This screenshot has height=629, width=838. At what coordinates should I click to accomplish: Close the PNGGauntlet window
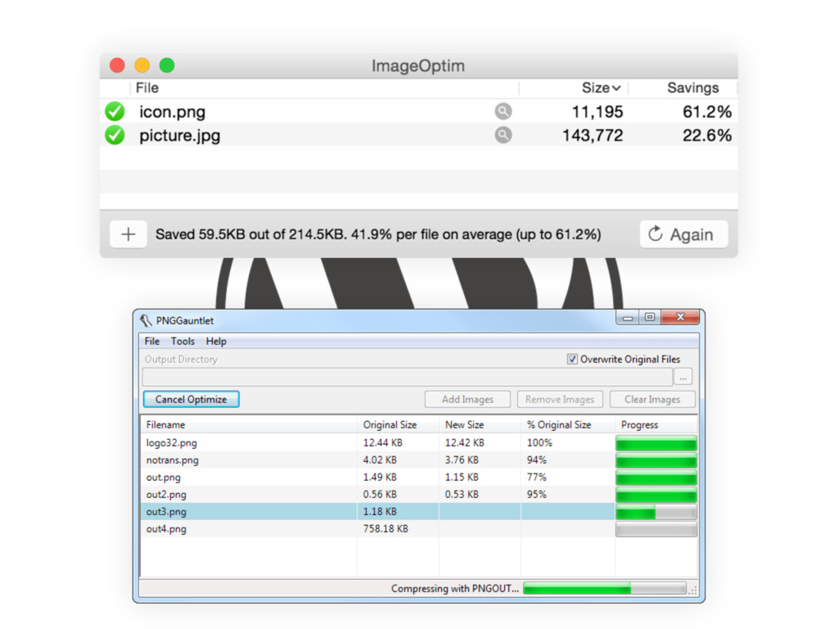point(680,317)
